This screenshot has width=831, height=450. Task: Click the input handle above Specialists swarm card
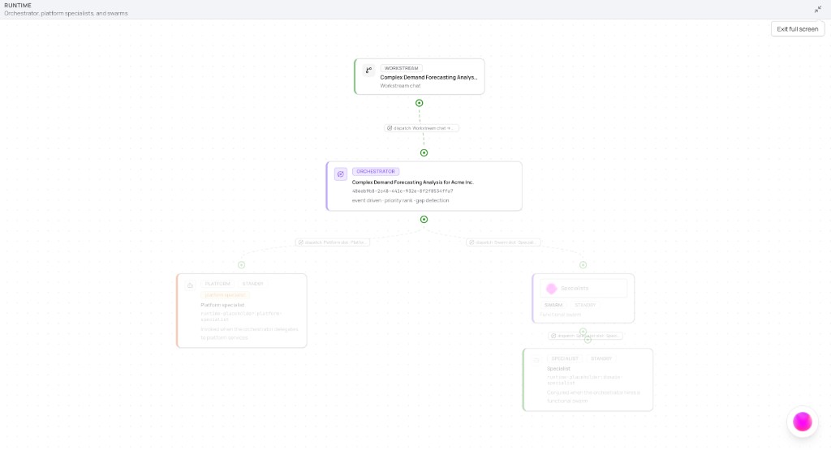pyautogui.click(x=583, y=264)
